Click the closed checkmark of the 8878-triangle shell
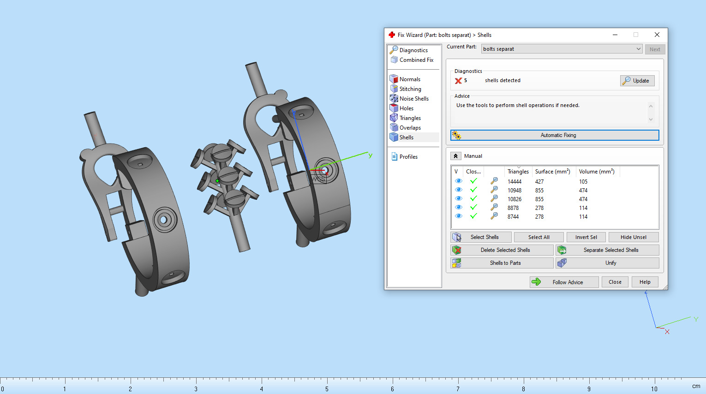The height and width of the screenshot is (394, 706). coord(473,208)
